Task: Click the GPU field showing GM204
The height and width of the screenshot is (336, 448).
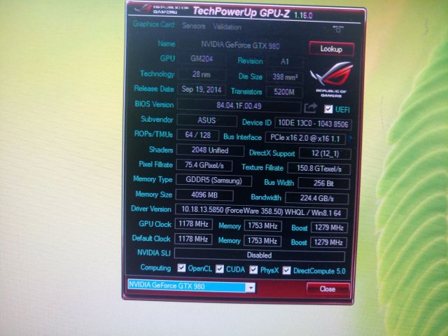Action: click(202, 59)
